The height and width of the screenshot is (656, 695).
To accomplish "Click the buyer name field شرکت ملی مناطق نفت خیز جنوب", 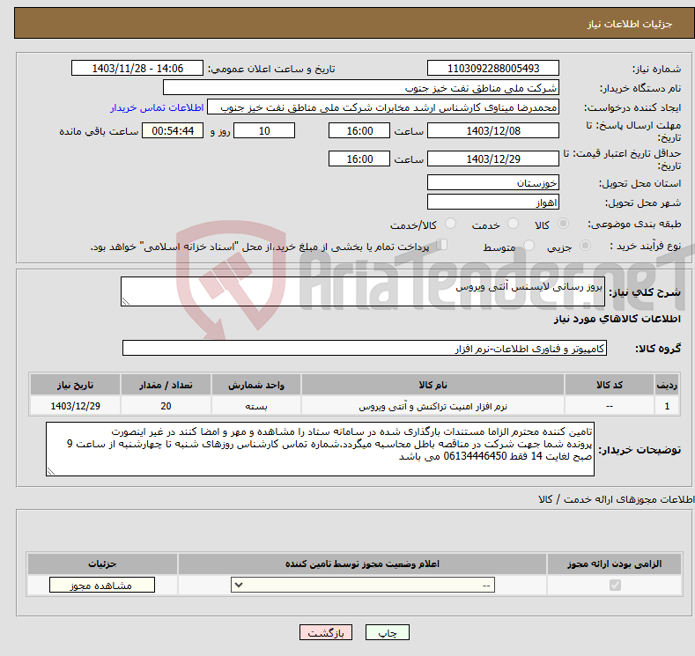I will [361, 88].
